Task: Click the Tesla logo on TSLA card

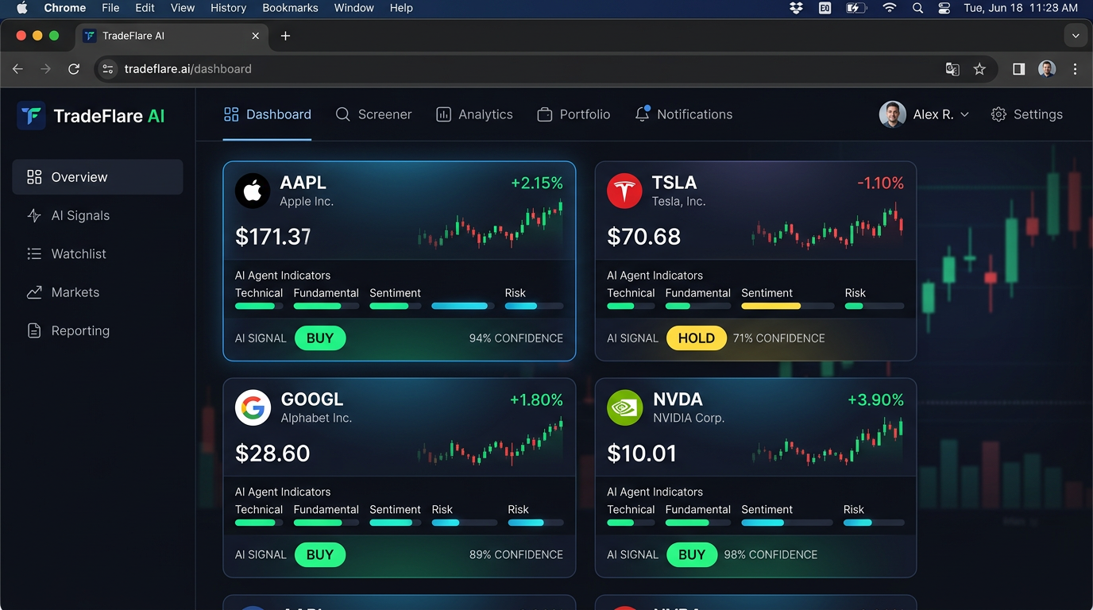Action: [624, 191]
